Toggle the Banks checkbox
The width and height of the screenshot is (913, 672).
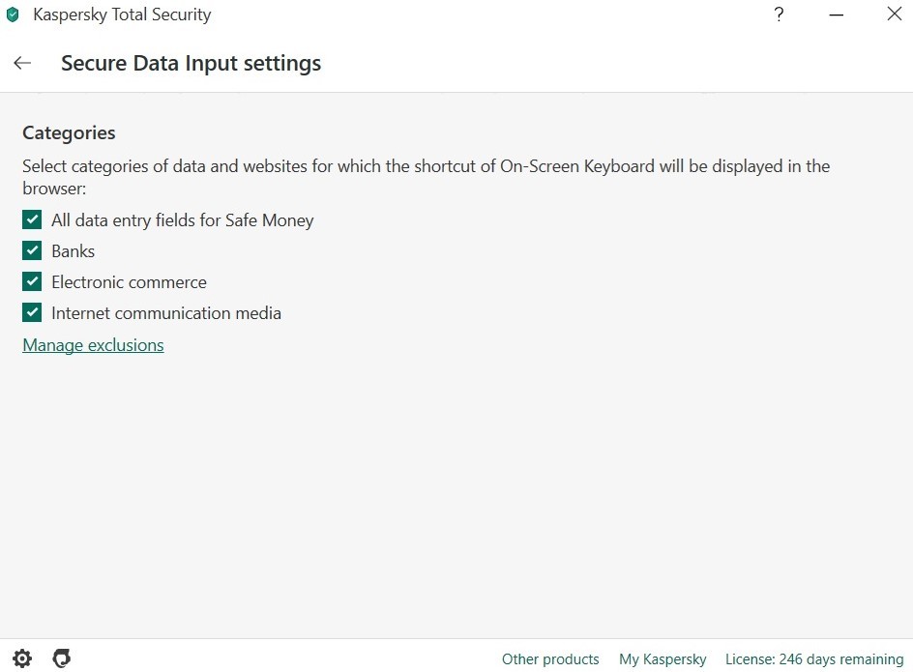32,250
